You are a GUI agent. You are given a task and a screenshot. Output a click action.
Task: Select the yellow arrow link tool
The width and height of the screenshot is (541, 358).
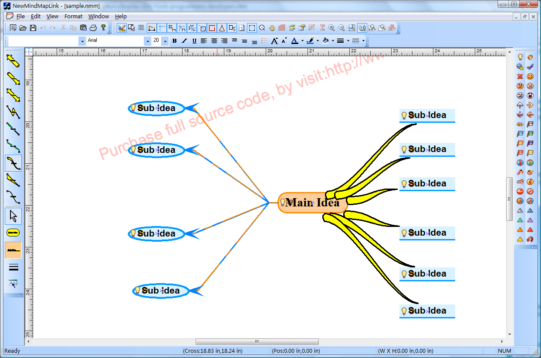coord(13,61)
